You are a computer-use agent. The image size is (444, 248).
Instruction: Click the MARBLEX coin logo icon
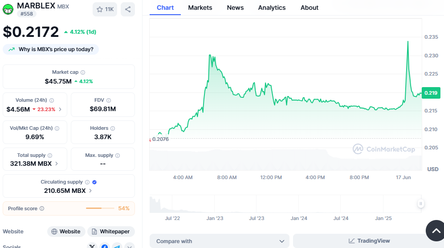[x=8, y=9]
